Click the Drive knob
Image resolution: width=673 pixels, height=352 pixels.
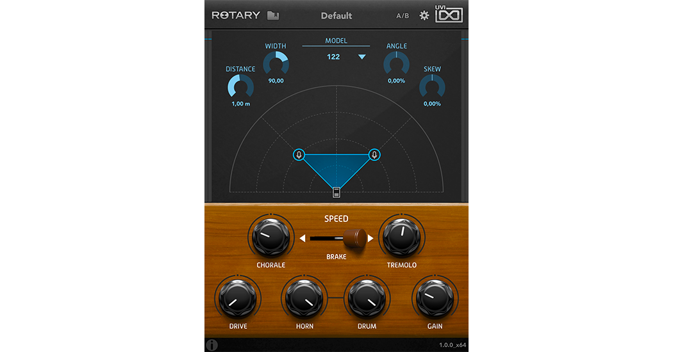click(238, 298)
